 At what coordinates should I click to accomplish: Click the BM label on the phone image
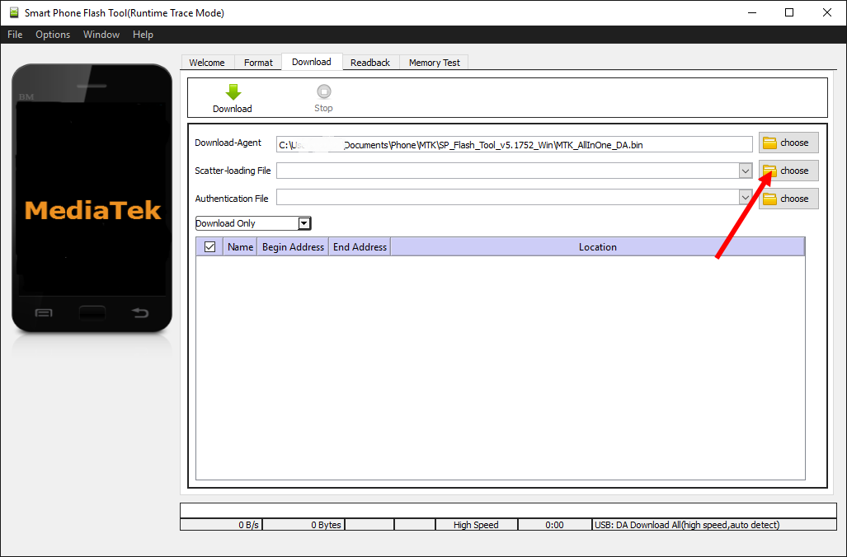(x=26, y=96)
